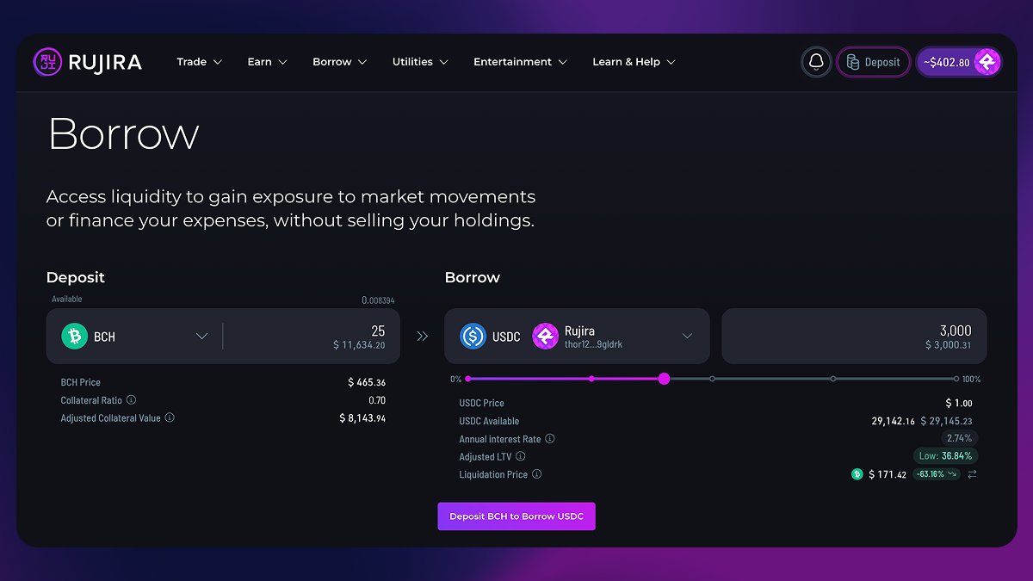Click the borrow value $3,000.31
Screen dimensions: 1033x581
(x=949, y=345)
